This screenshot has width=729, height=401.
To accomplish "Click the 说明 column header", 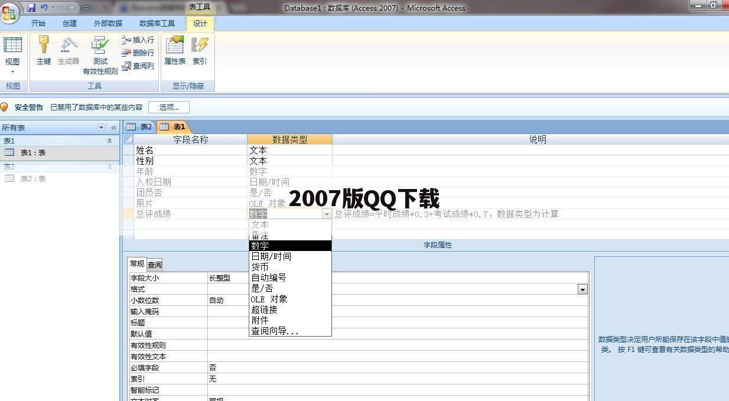I will pyautogui.click(x=538, y=139).
